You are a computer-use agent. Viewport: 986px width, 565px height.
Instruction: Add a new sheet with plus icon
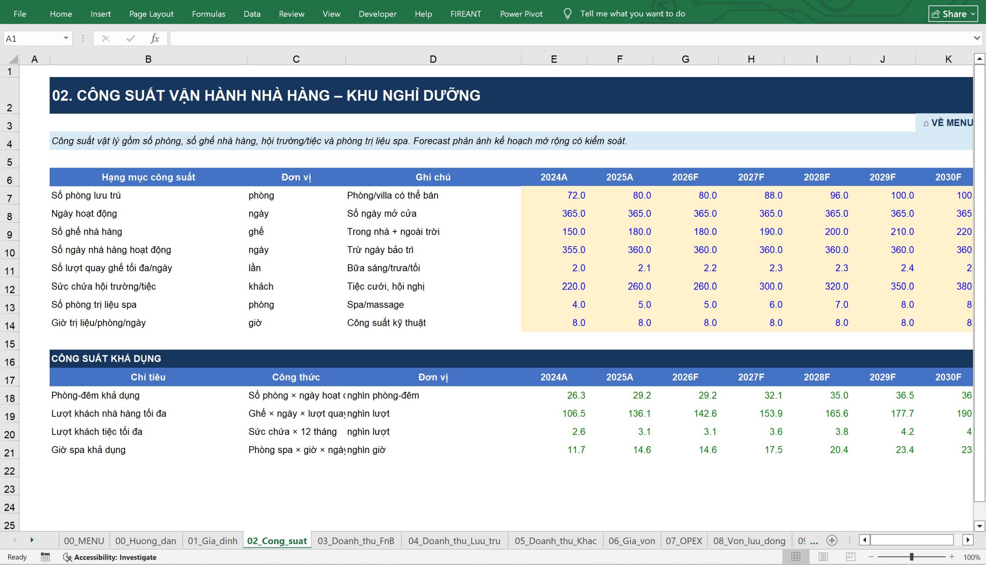pyautogui.click(x=832, y=540)
